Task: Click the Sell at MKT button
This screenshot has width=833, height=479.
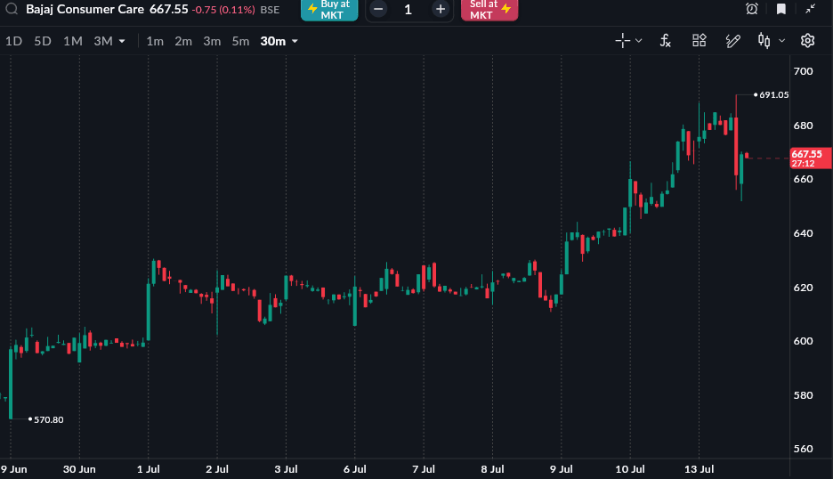Action: tap(489, 10)
